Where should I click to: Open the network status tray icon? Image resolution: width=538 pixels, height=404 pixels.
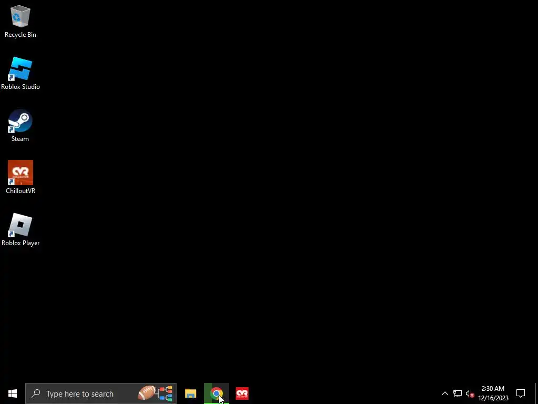[458, 393]
